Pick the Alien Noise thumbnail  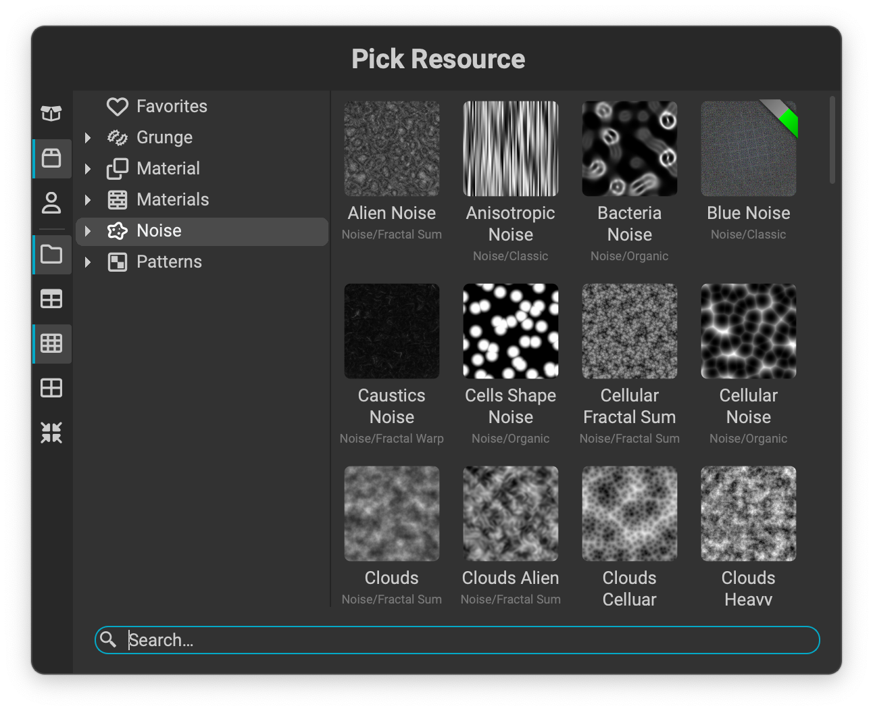coord(392,149)
